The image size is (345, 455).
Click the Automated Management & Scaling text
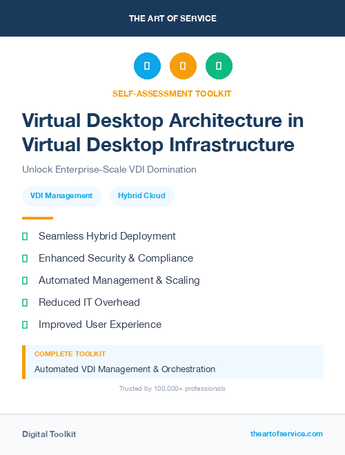119,280
